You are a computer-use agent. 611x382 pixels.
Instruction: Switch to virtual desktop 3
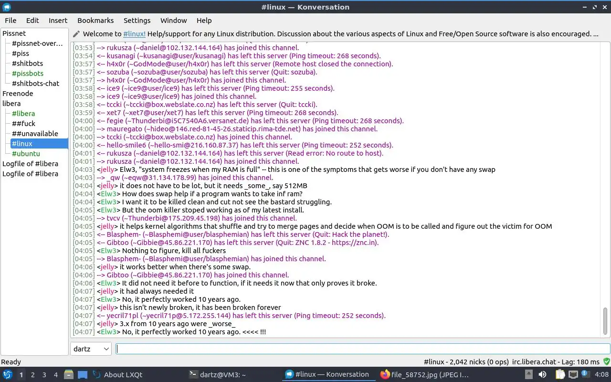coord(44,375)
